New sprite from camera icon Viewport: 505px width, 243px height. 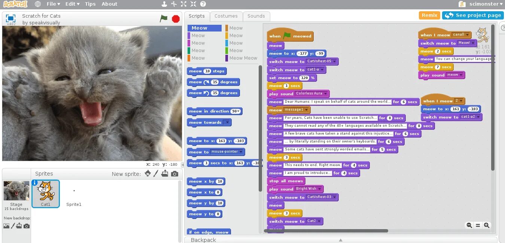pos(174,174)
